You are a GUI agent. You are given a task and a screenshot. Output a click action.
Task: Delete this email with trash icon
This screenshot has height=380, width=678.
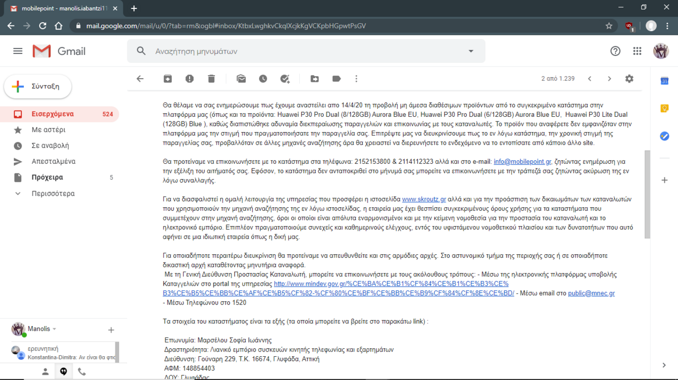click(x=211, y=79)
